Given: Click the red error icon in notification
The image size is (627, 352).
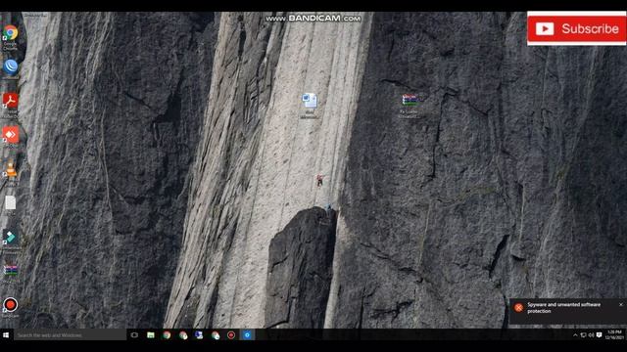Looking at the screenshot, I should 518,307.
